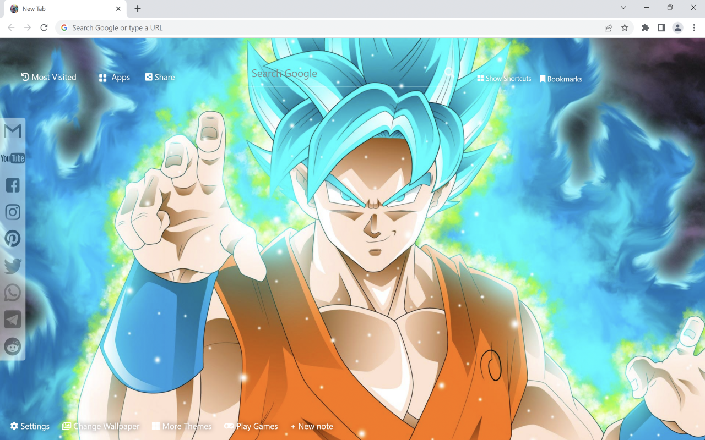This screenshot has width=705, height=440.
Task: Toggle the browser side panel
Action: pos(661,28)
